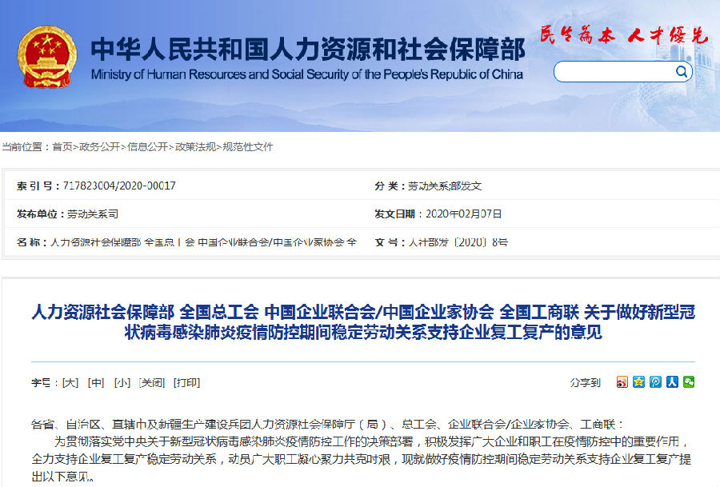The width and height of the screenshot is (720, 487).
Task: Share via Tencent Weibo icon
Action: click(x=655, y=382)
